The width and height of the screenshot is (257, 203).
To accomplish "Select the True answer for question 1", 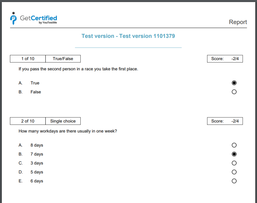I will pos(234,83).
